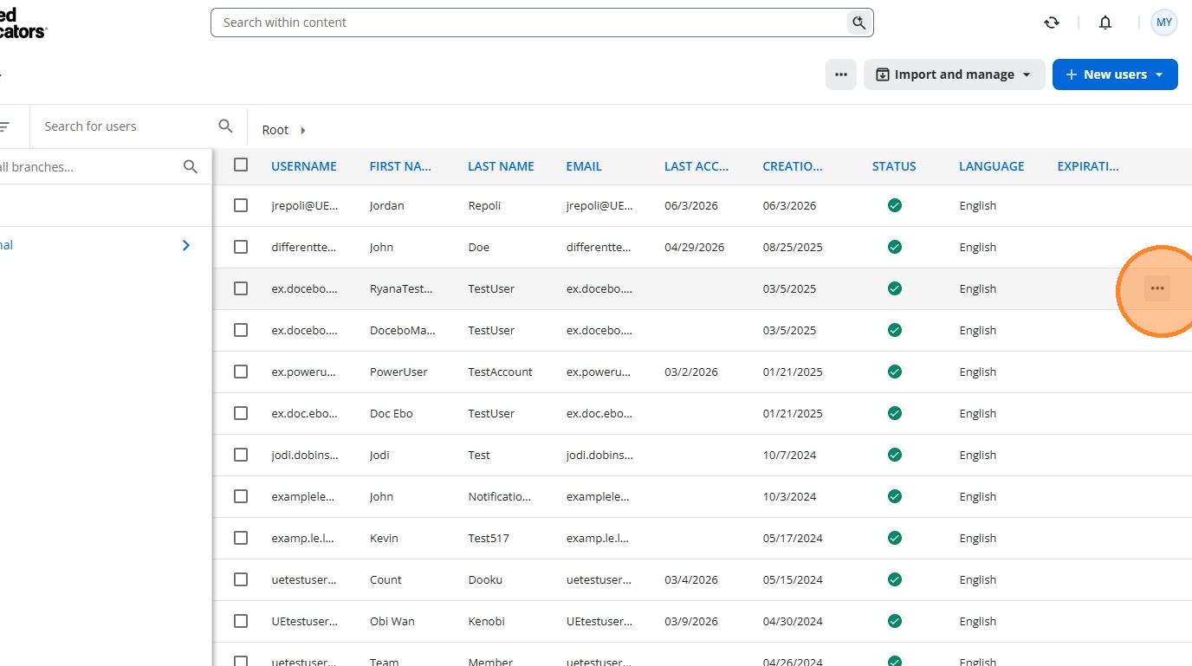Open row actions ellipsis for RyanaTest user
Image resolution: width=1192 pixels, height=666 pixels.
click(x=1157, y=288)
